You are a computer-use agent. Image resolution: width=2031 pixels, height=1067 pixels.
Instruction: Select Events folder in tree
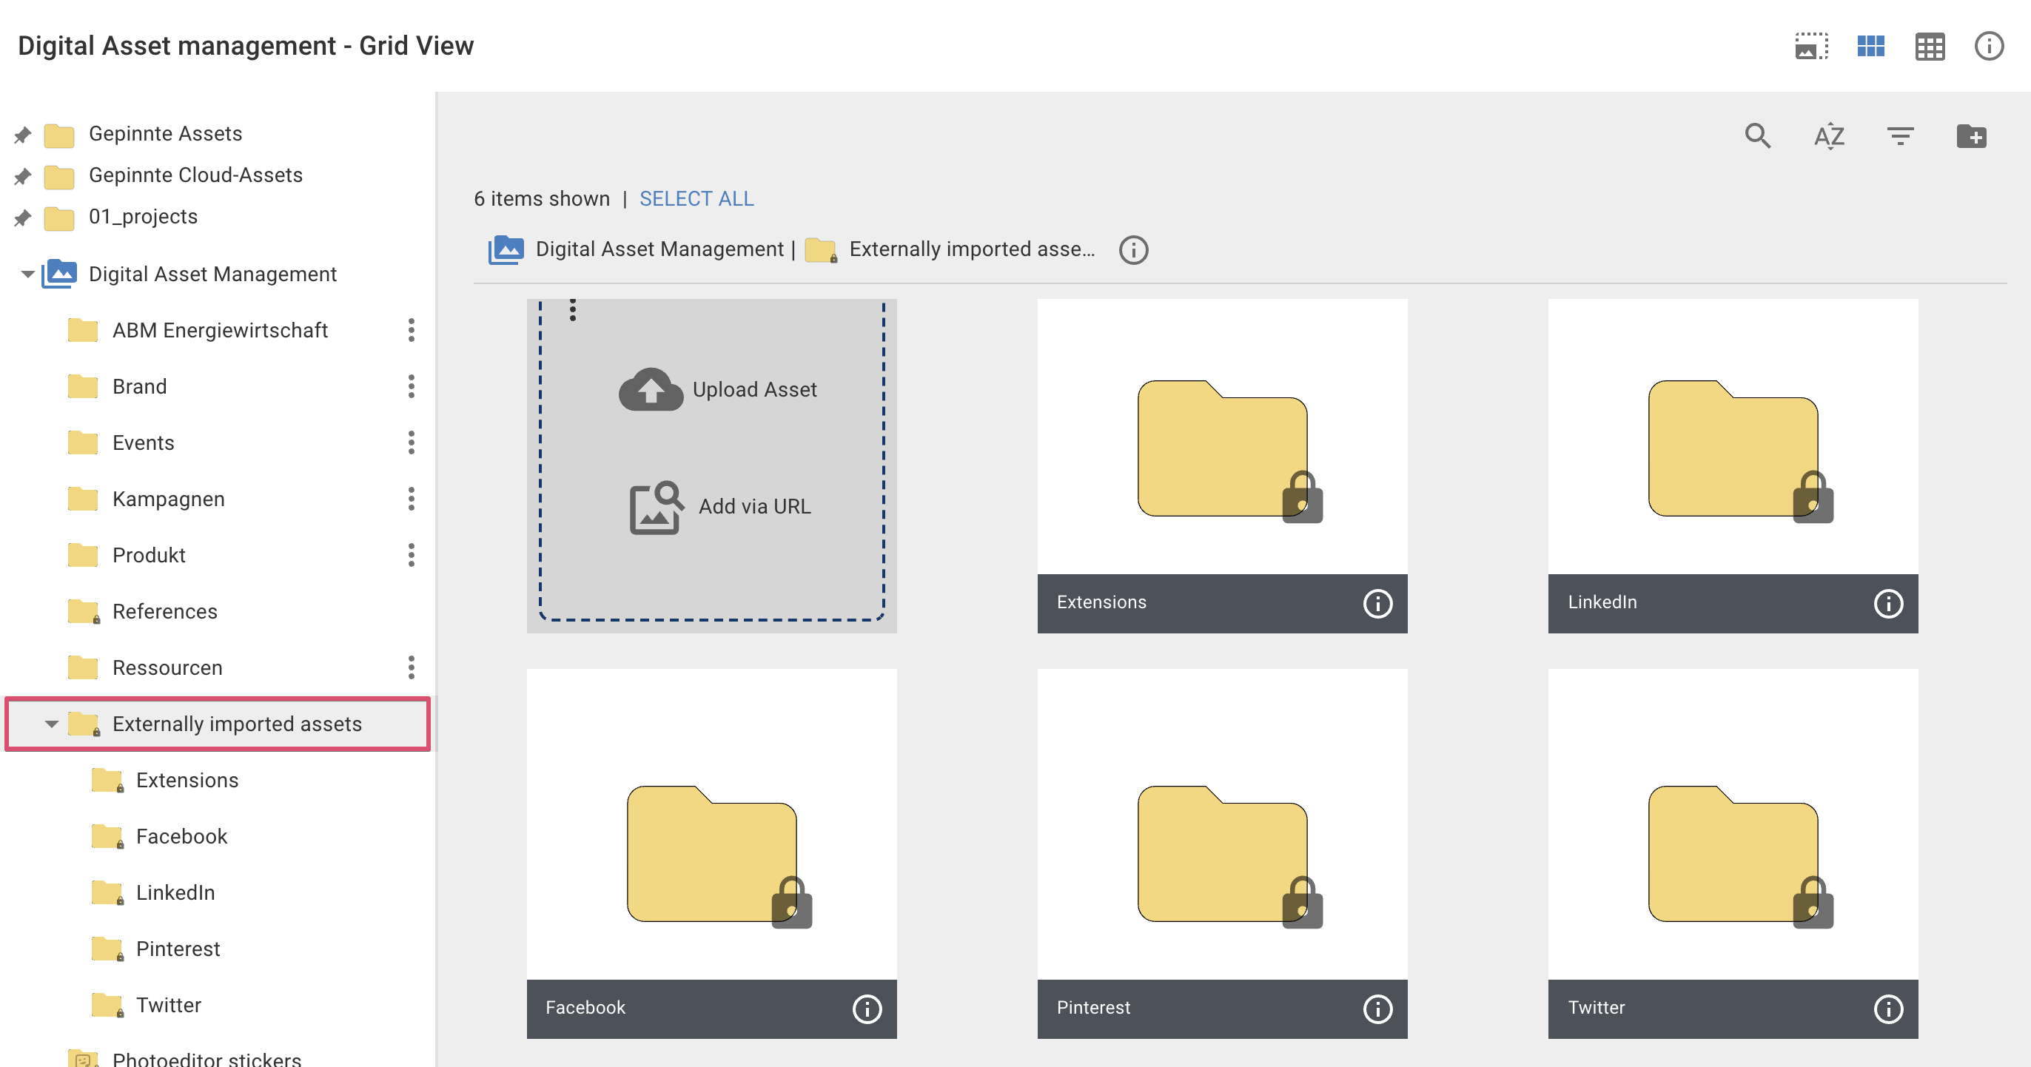pyautogui.click(x=143, y=443)
